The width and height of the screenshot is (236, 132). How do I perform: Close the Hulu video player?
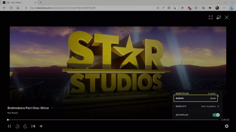[x=227, y=17]
